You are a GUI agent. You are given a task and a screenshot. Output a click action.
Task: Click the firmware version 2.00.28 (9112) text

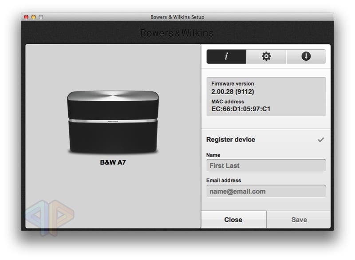pyautogui.click(x=233, y=92)
